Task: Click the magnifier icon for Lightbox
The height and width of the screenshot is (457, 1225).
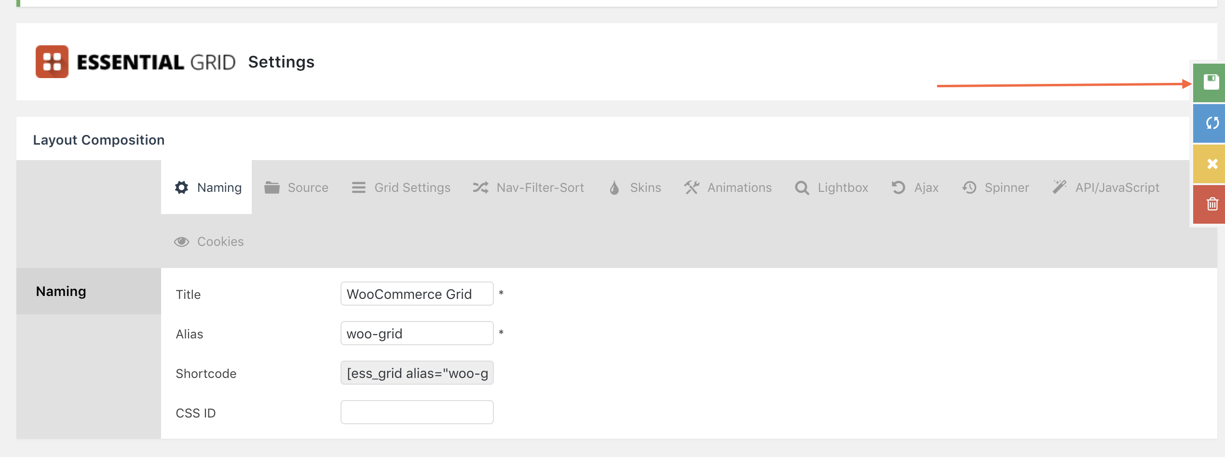Action: [802, 188]
